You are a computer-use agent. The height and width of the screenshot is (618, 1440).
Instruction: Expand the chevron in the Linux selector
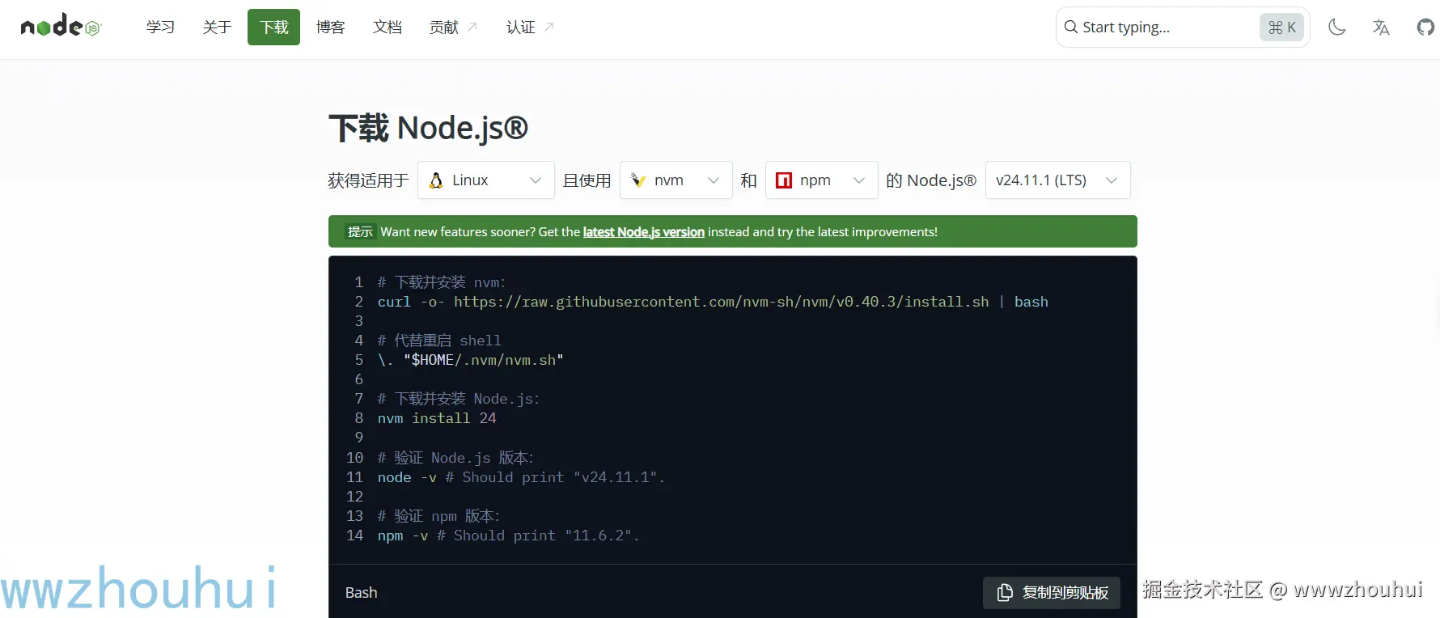[536, 180]
